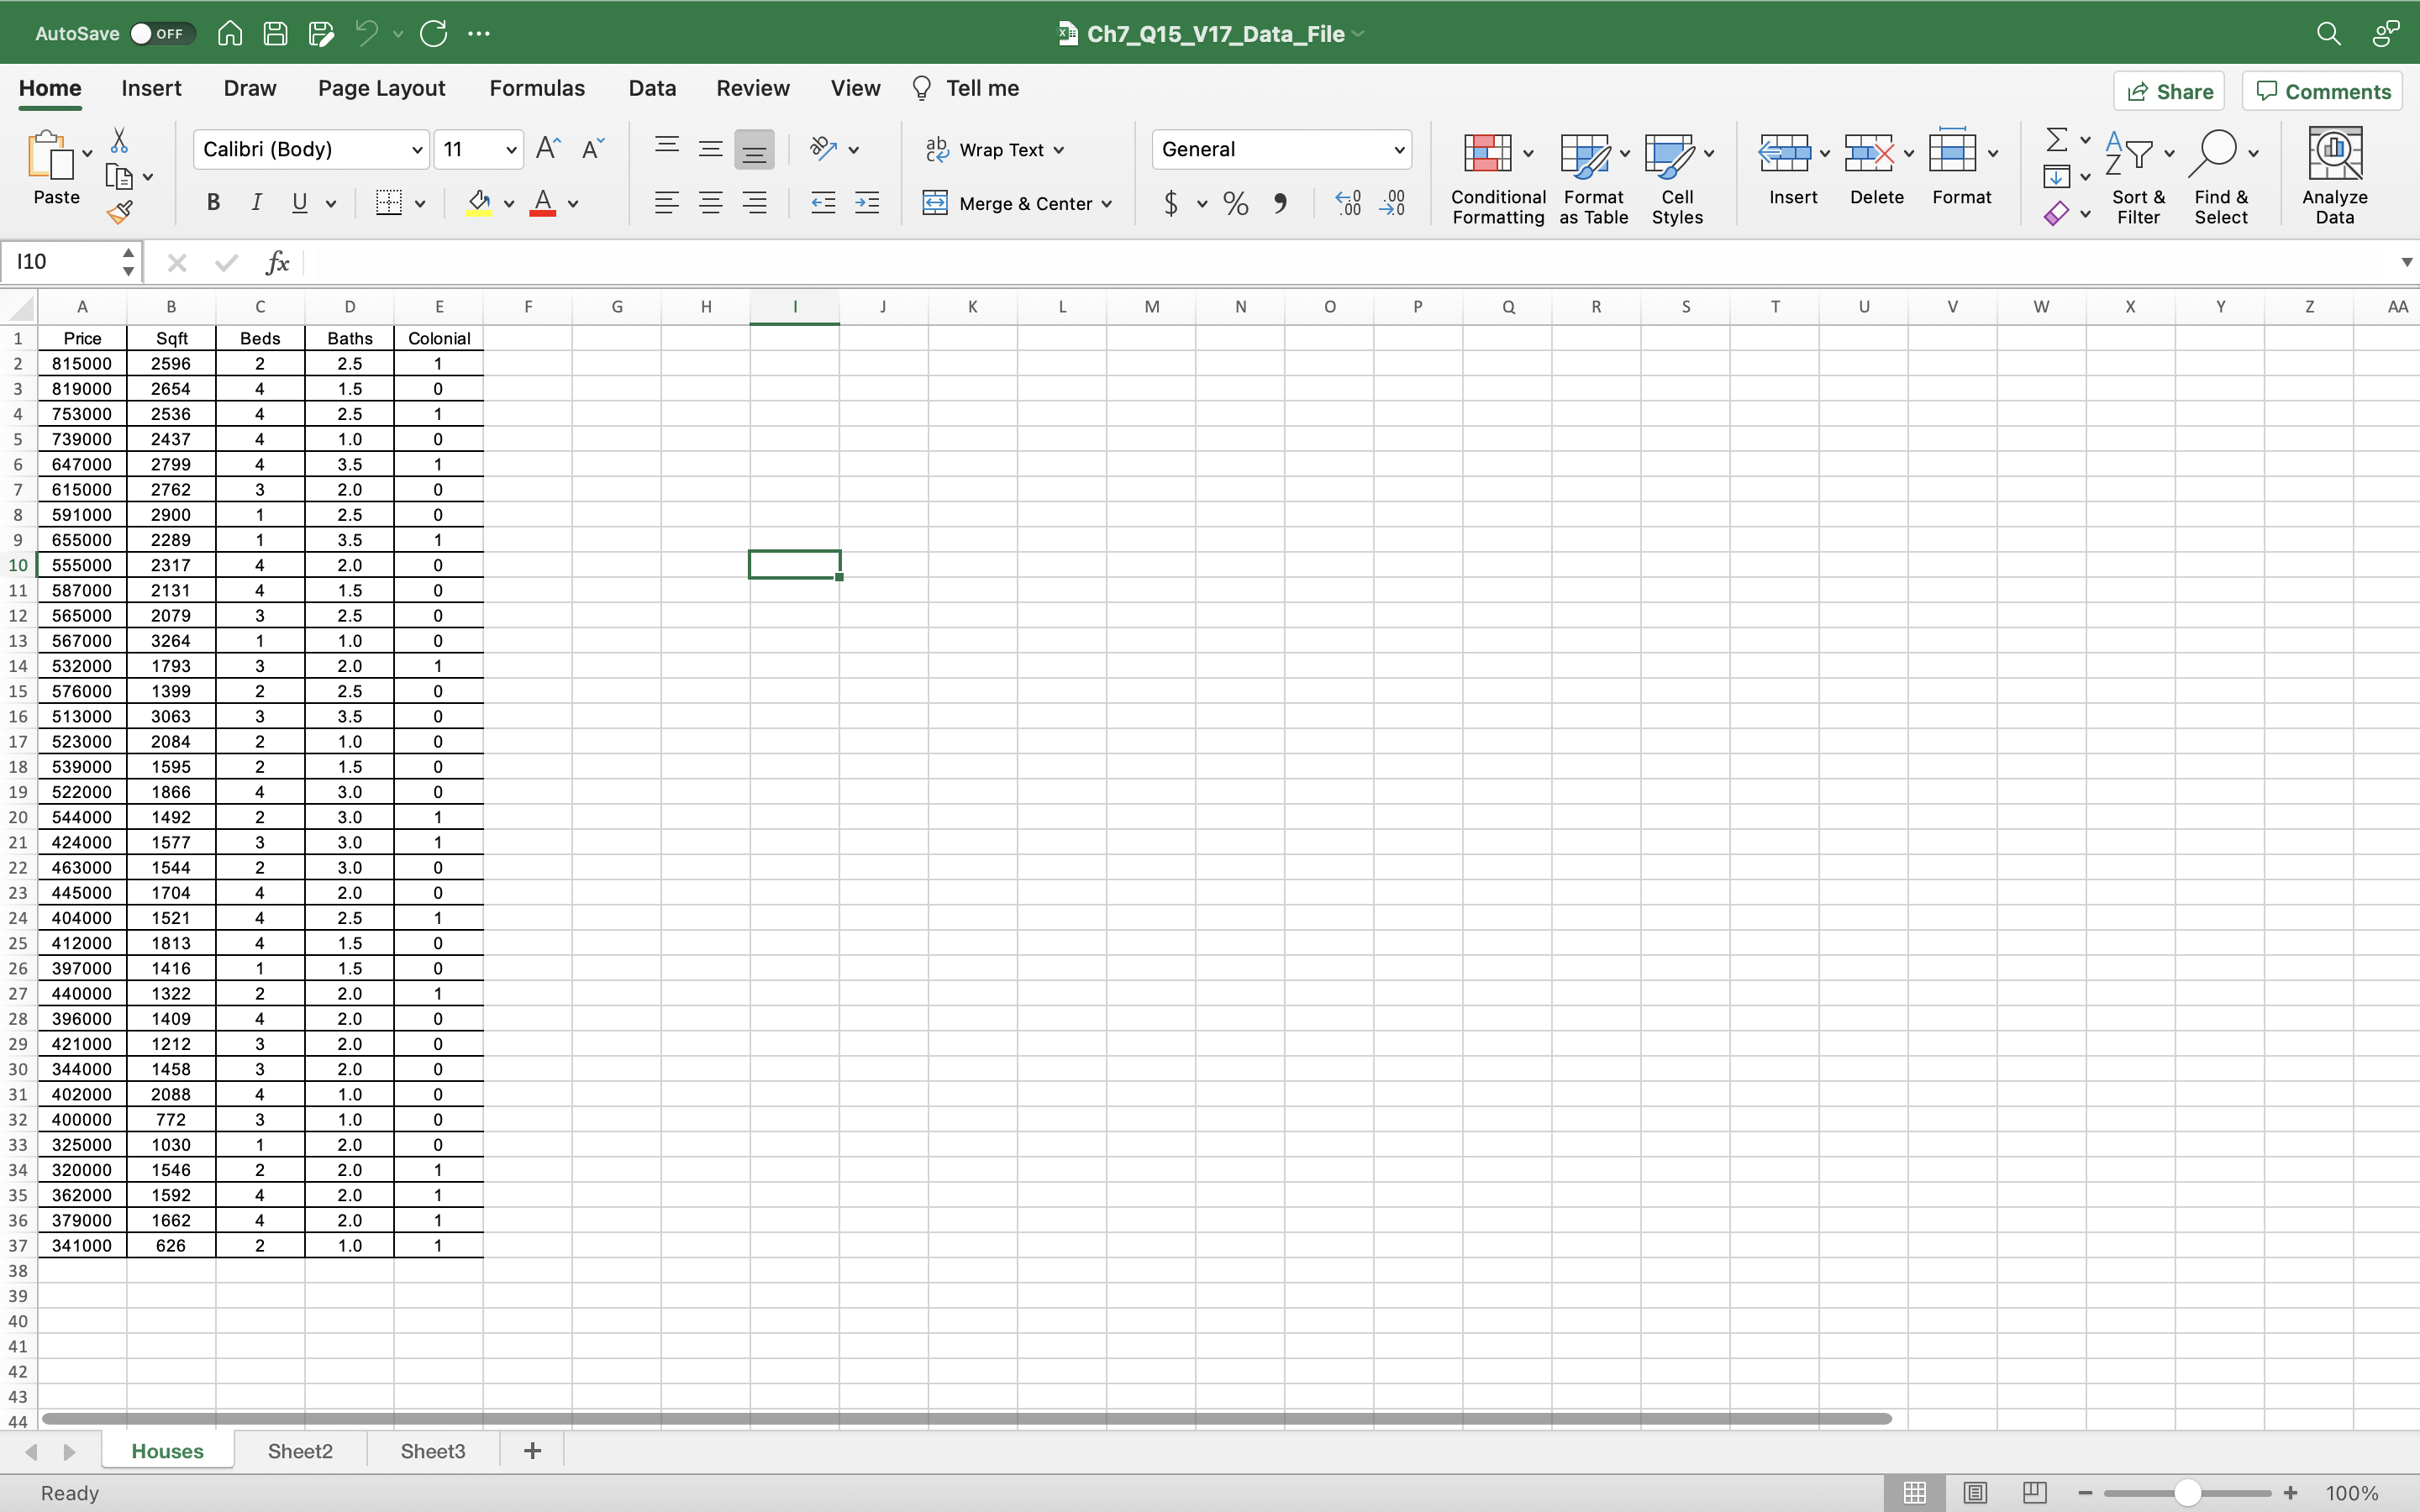This screenshot has width=2420, height=1512.
Task: Switch to the Sheet2 worksheet tab
Action: tap(299, 1451)
